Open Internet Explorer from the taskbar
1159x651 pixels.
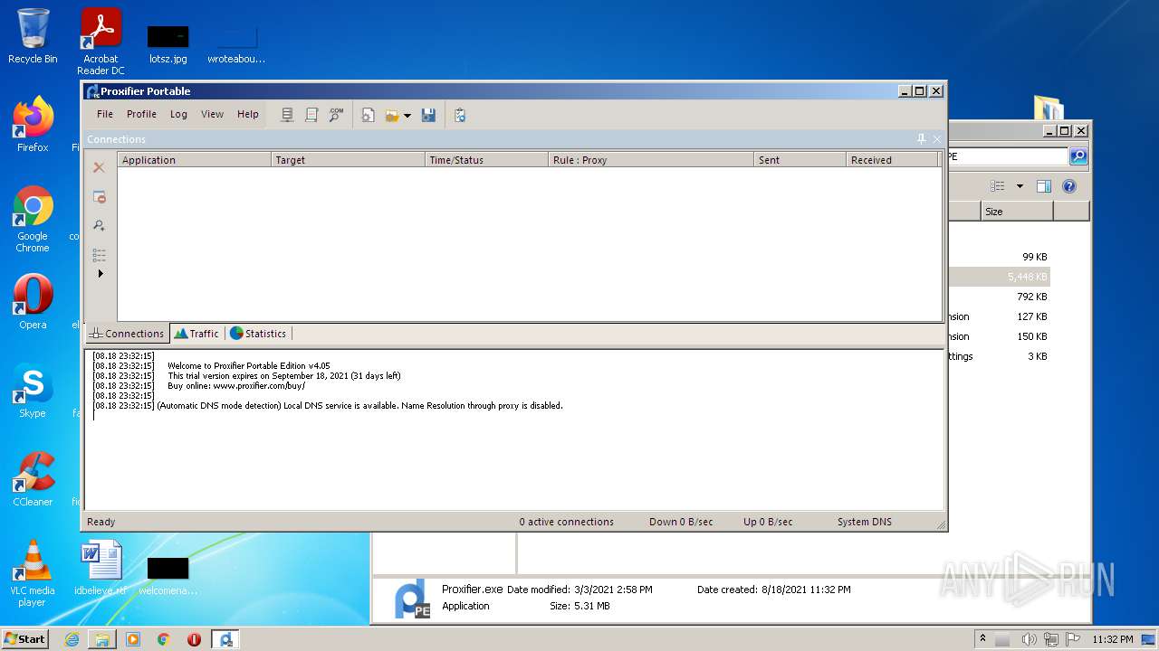pos(72,639)
